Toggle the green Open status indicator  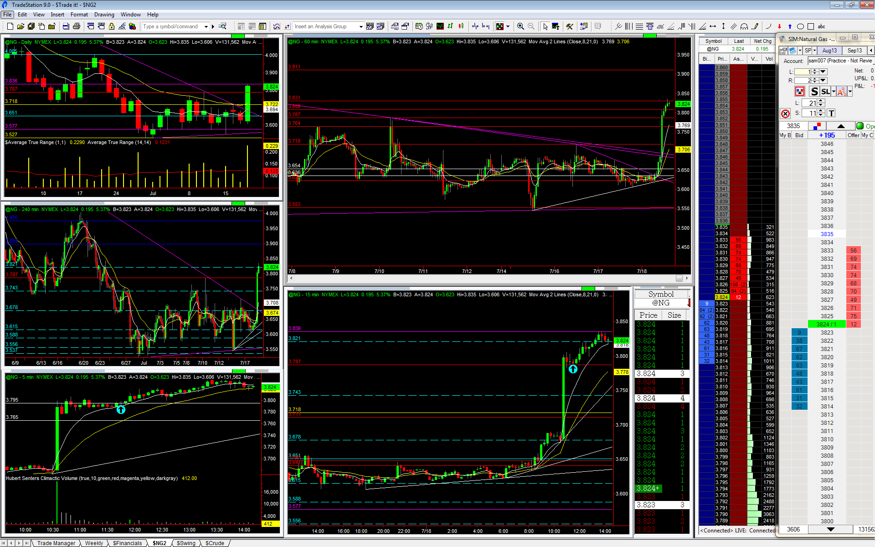(860, 126)
